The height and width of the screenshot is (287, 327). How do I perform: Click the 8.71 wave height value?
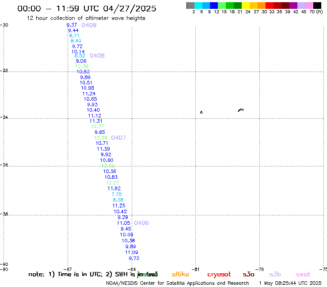[74, 36]
